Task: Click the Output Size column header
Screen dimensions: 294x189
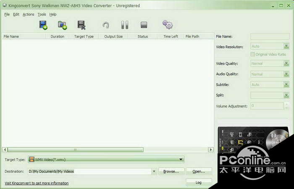Action: pyautogui.click(x=113, y=36)
